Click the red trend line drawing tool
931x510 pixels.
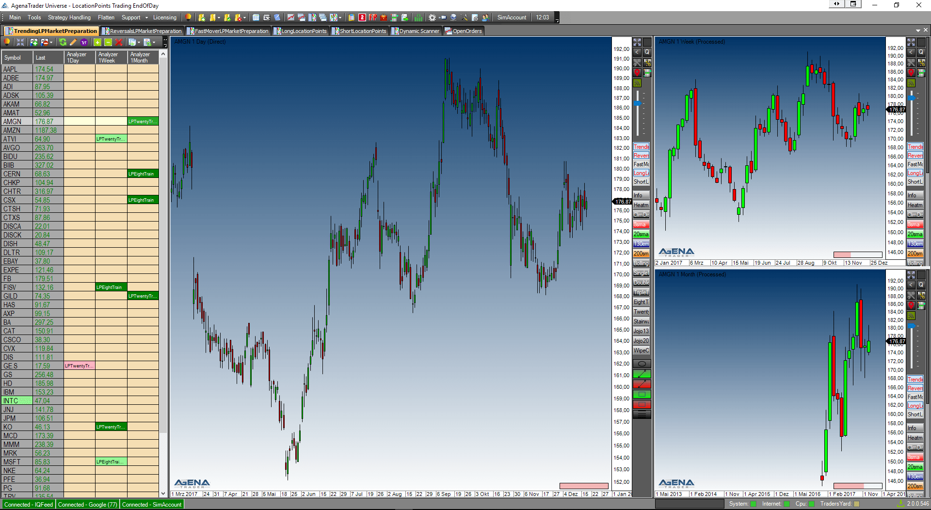point(642,384)
